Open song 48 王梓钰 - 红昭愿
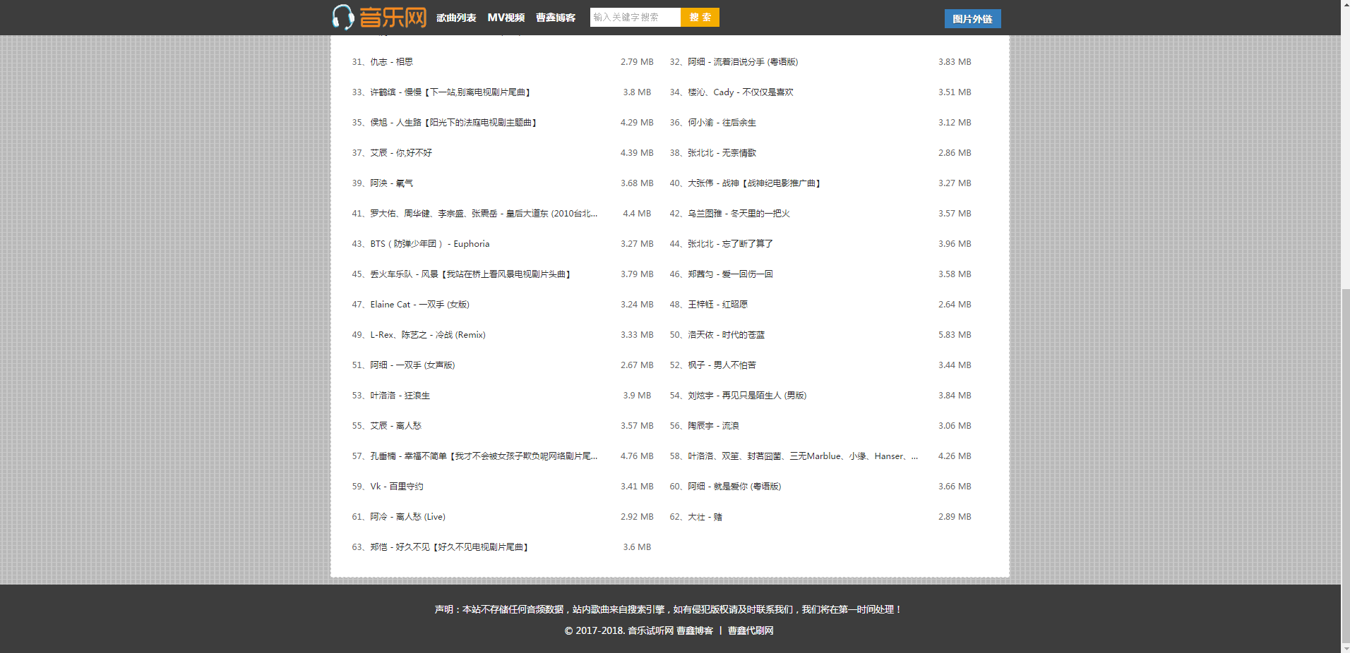The width and height of the screenshot is (1350, 653). pos(717,305)
